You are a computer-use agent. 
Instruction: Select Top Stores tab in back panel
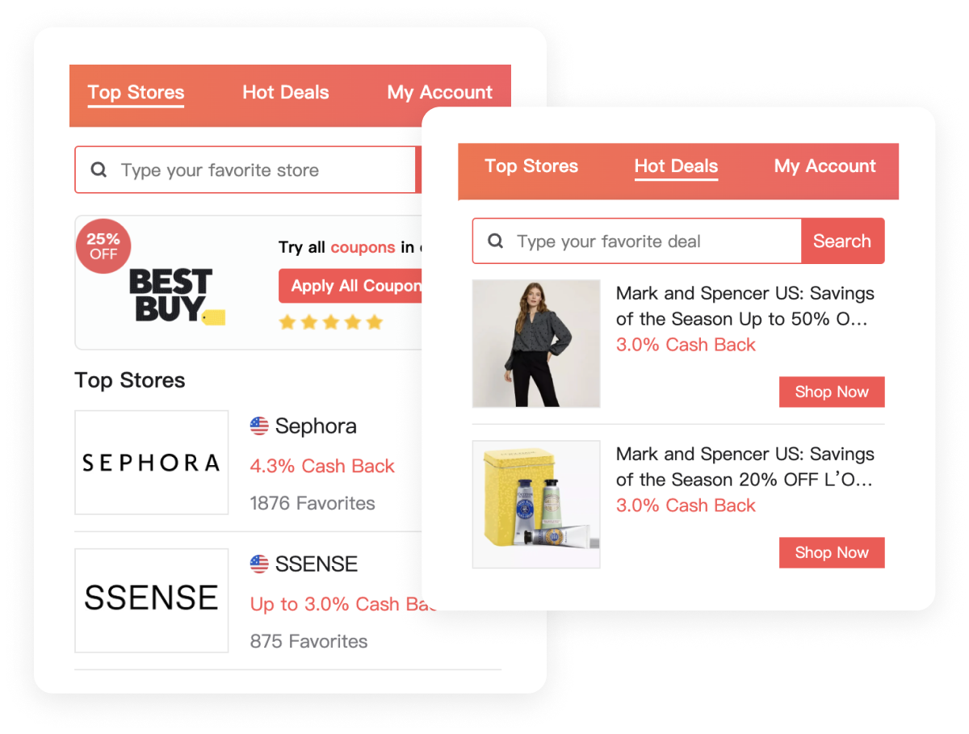(136, 93)
